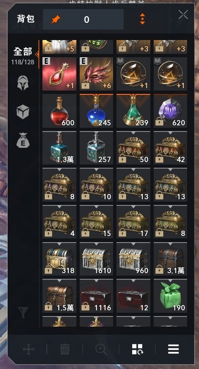Screen dimensions: 199x369
Task: Click the orange up-down stepper arrows
Action: click(x=142, y=19)
